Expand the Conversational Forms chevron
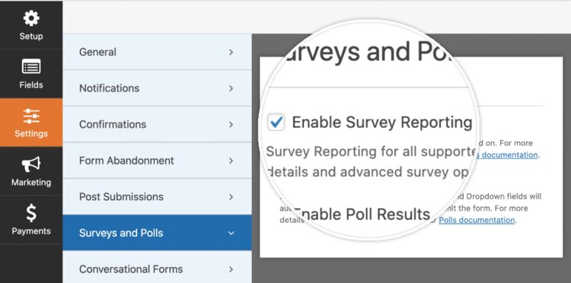 coord(231,269)
